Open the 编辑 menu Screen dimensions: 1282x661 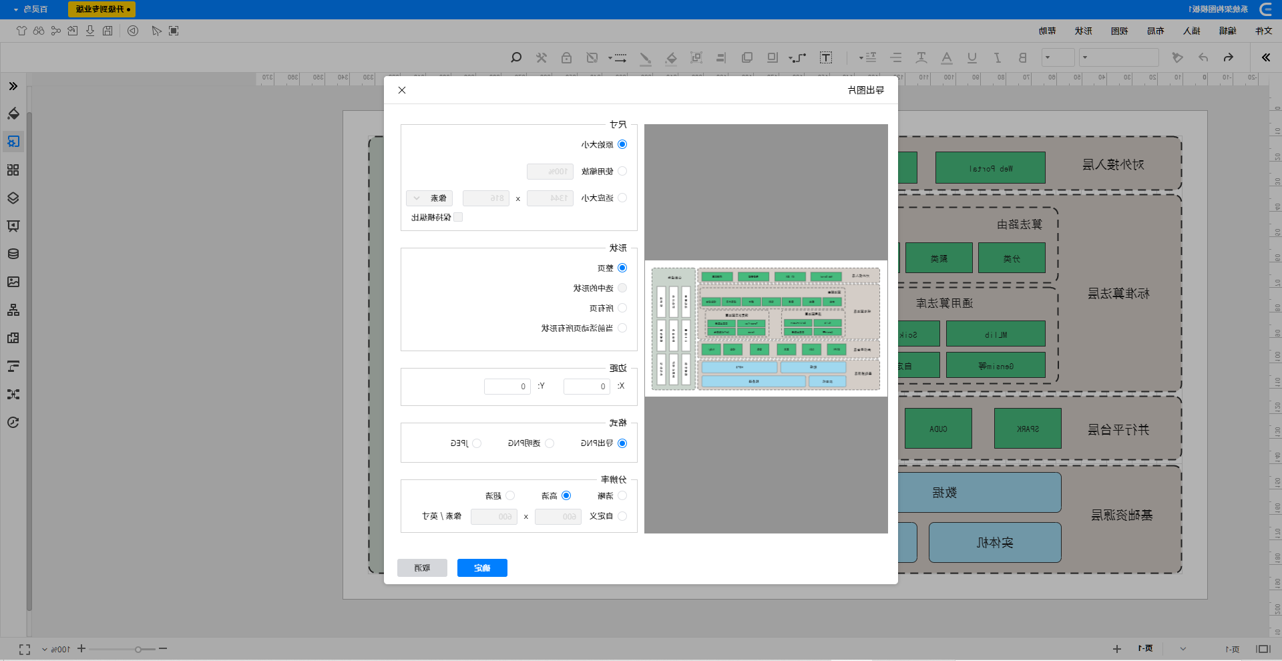pos(1227,31)
